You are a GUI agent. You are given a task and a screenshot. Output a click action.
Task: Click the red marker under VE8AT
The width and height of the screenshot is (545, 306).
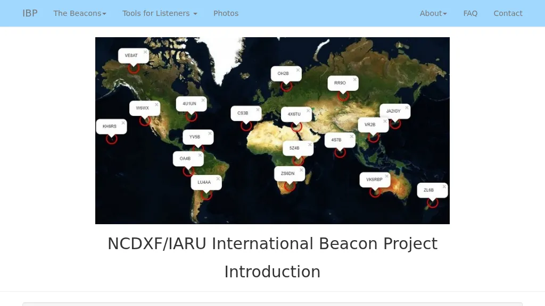[134, 69]
